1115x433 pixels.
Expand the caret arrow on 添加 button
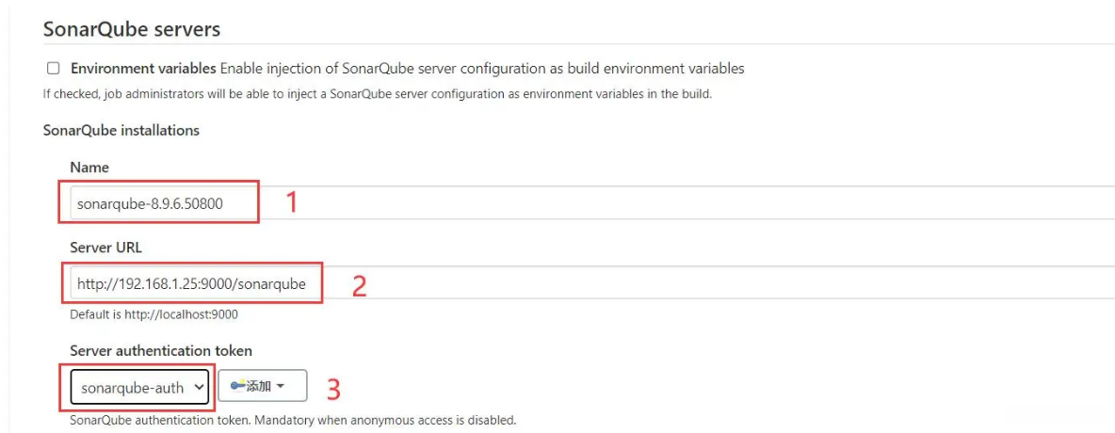pyautogui.click(x=281, y=386)
